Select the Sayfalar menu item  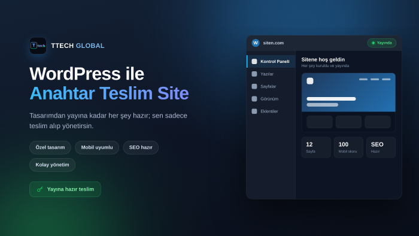click(271, 86)
